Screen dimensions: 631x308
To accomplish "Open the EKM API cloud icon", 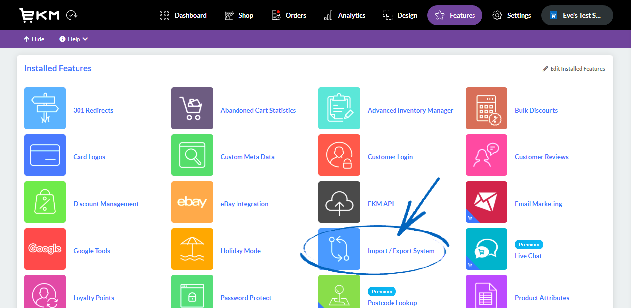I will (339, 202).
